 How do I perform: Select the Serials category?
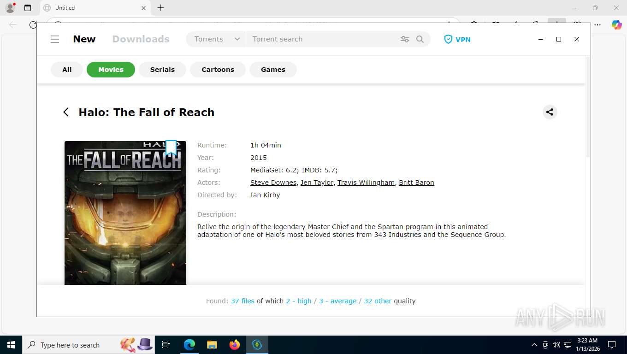(x=162, y=70)
